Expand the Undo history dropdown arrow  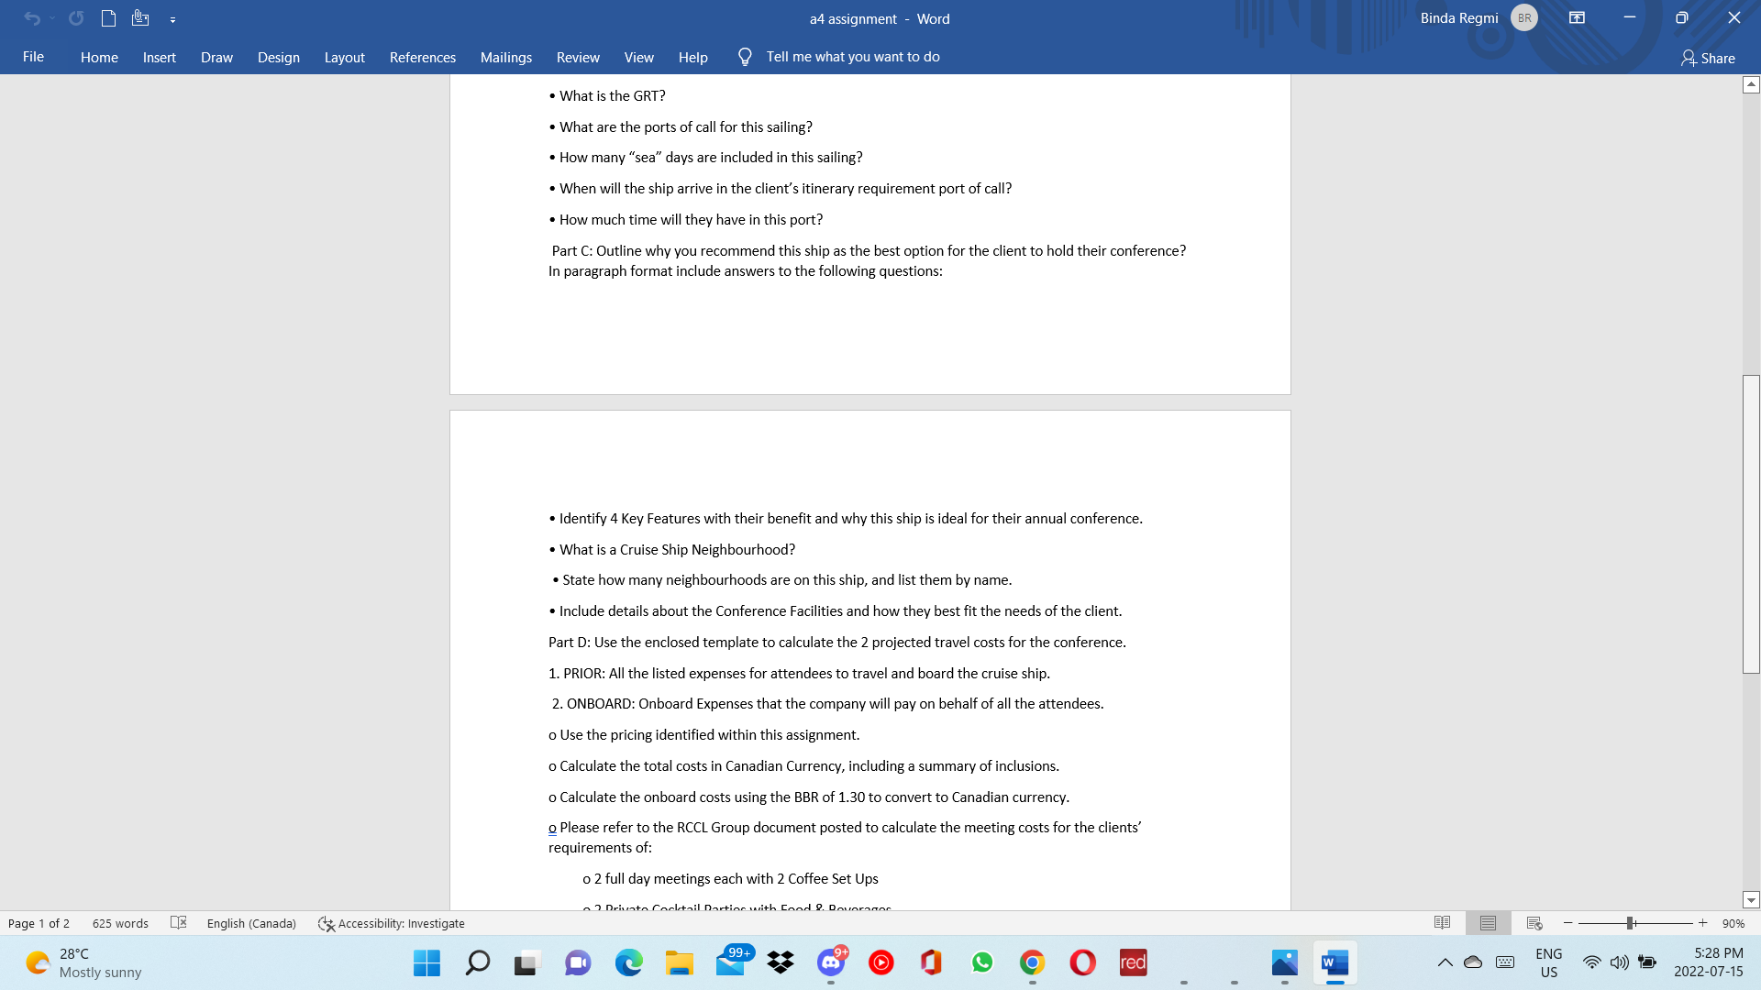click(52, 18)
